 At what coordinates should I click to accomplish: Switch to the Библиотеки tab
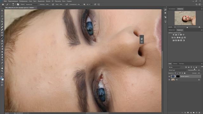(172, 30)
